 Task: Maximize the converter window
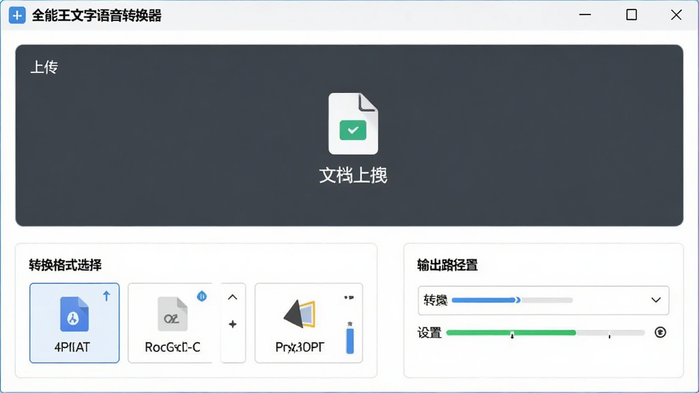(631, 15)
